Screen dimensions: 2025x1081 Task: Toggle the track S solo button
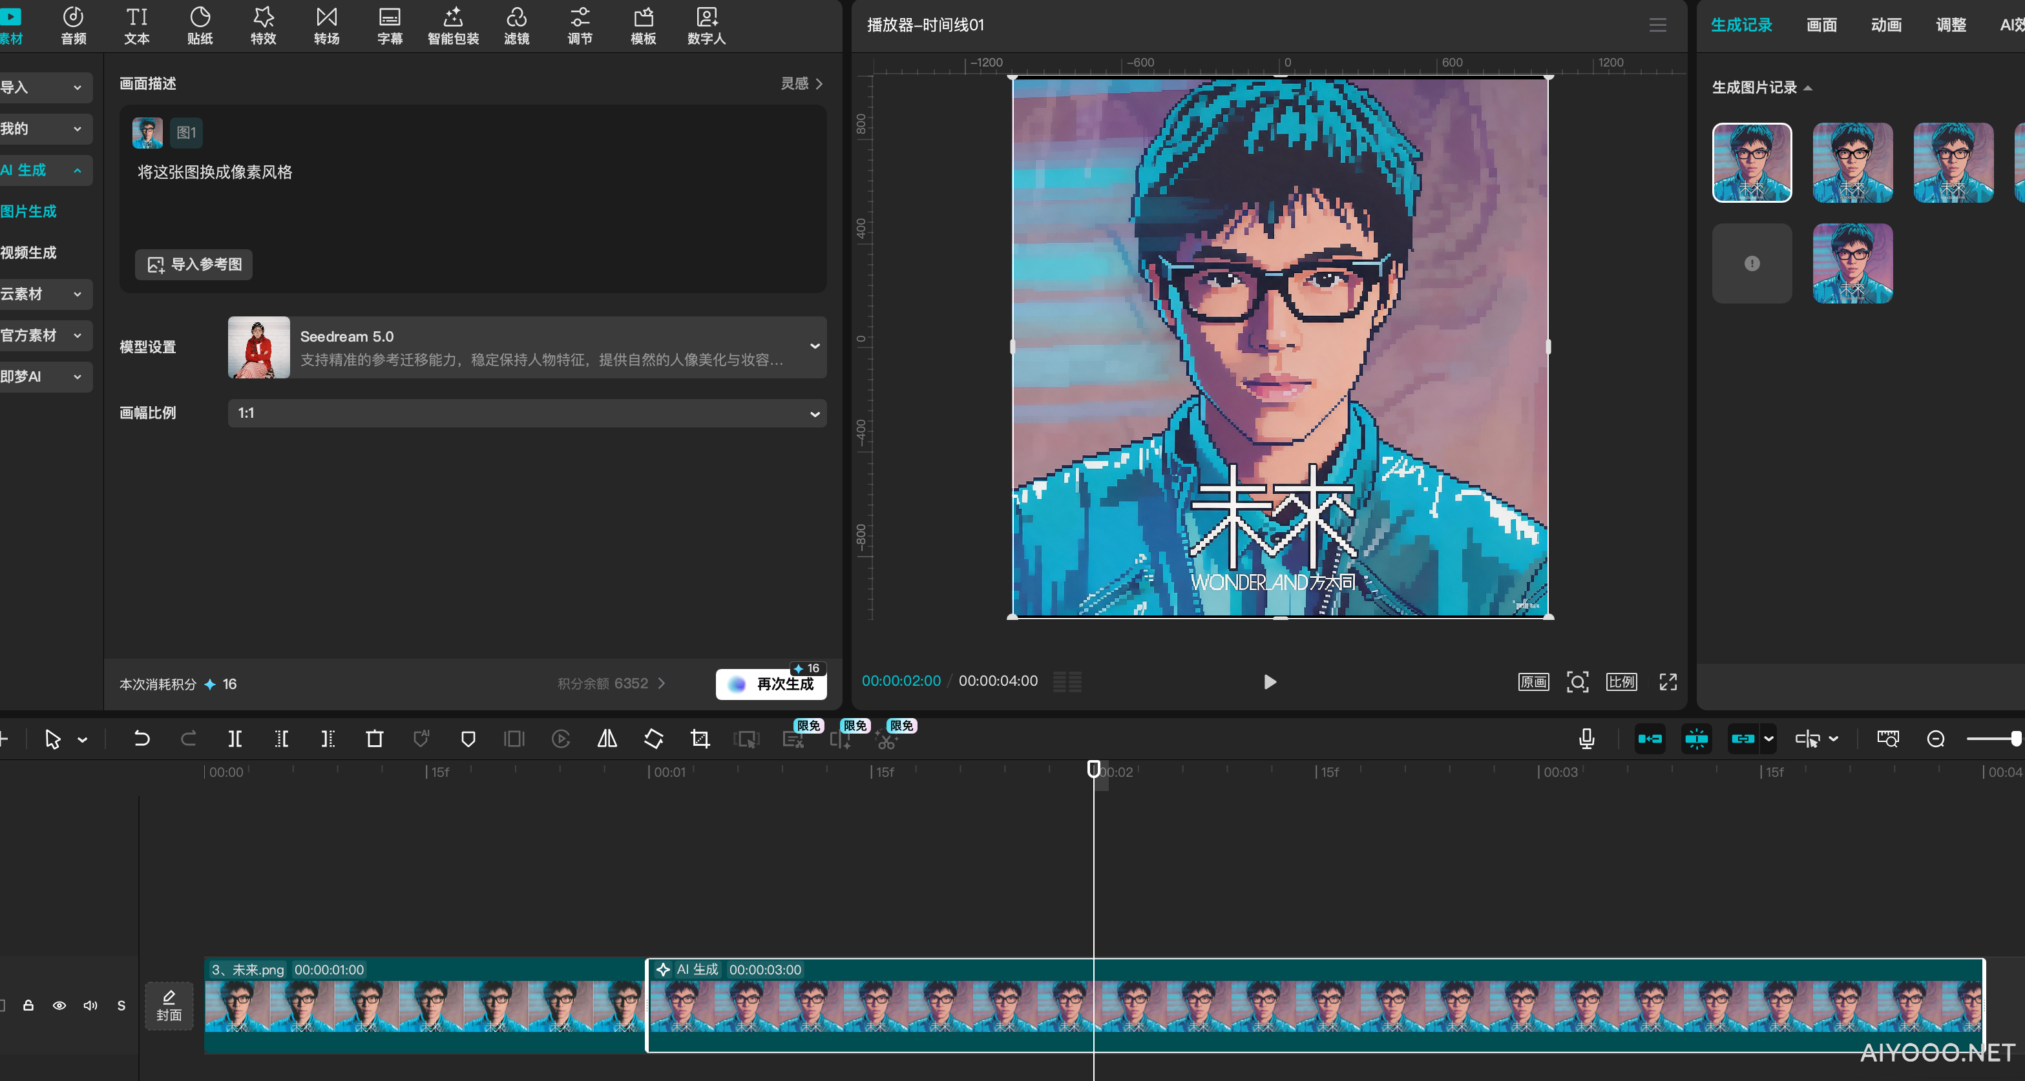coord(121,1005)
